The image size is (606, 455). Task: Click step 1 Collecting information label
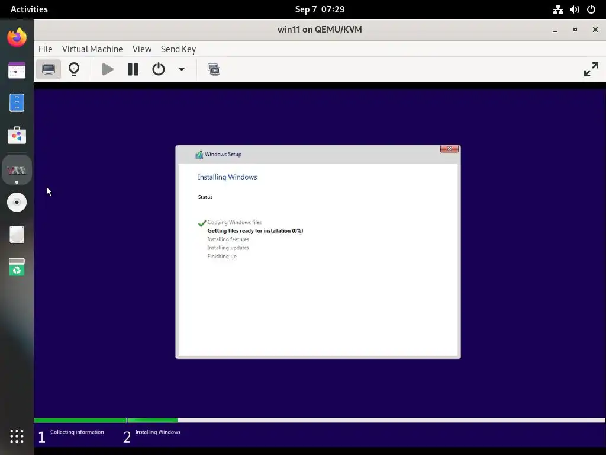click(x=77, y=432)
